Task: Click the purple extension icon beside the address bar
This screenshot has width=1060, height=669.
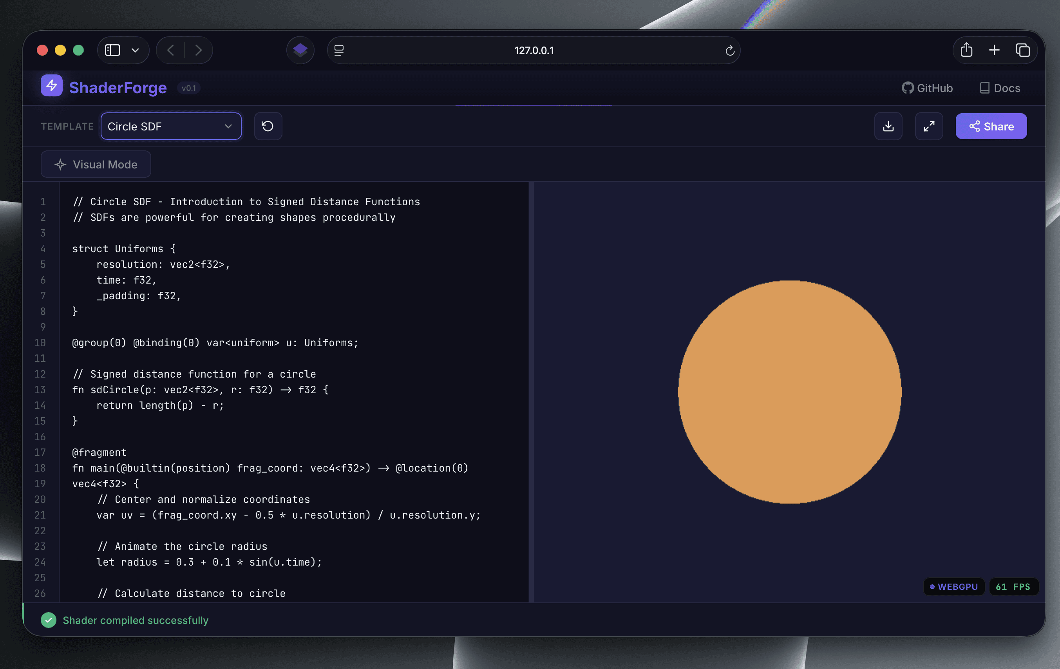Action: pyautogui.click(x=300, y=50)
